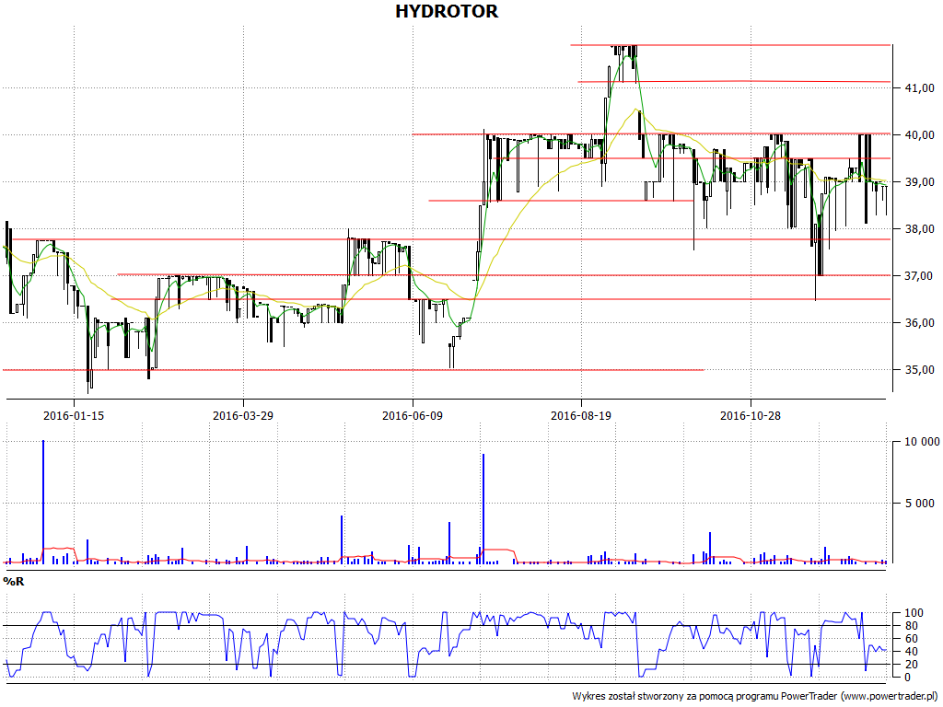Click the 39,00 price axis label

[x=920, y=181]
